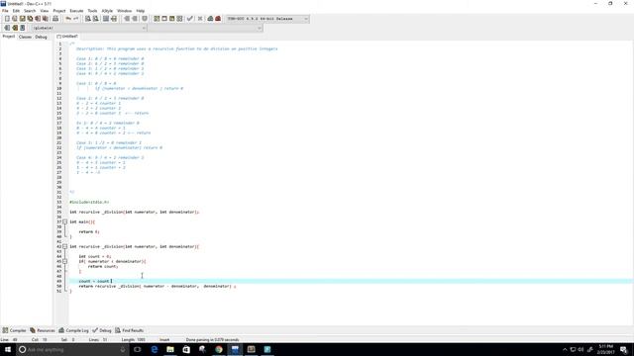Open Task View from the taskbar

(x=138, y=349)
